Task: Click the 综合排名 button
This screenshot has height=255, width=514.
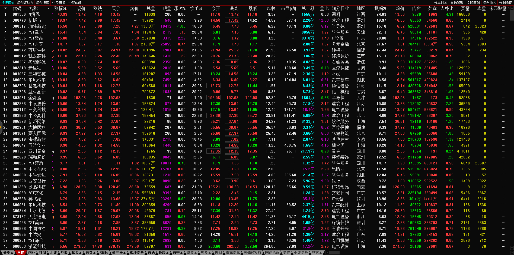Action: coord(489,3)
